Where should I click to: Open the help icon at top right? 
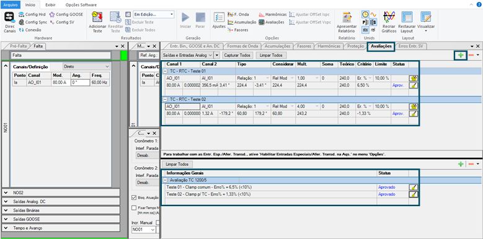[x=479, y=4]
